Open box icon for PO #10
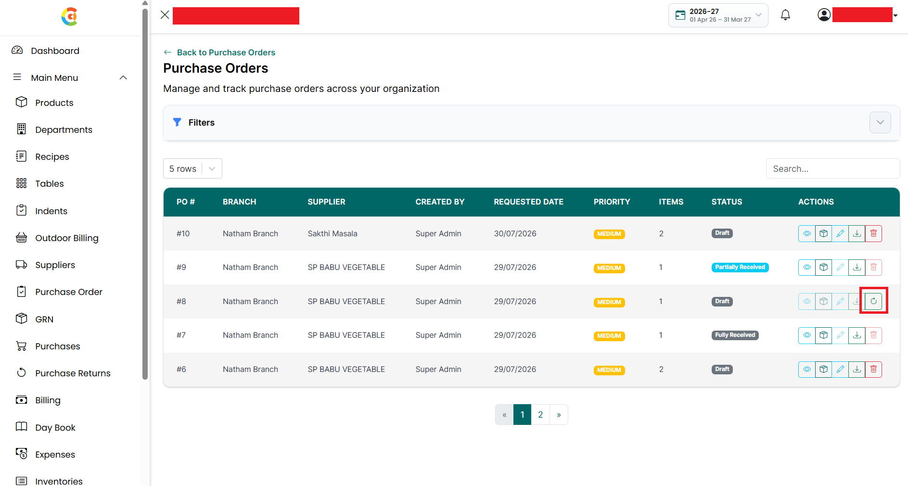 (824, 233)
